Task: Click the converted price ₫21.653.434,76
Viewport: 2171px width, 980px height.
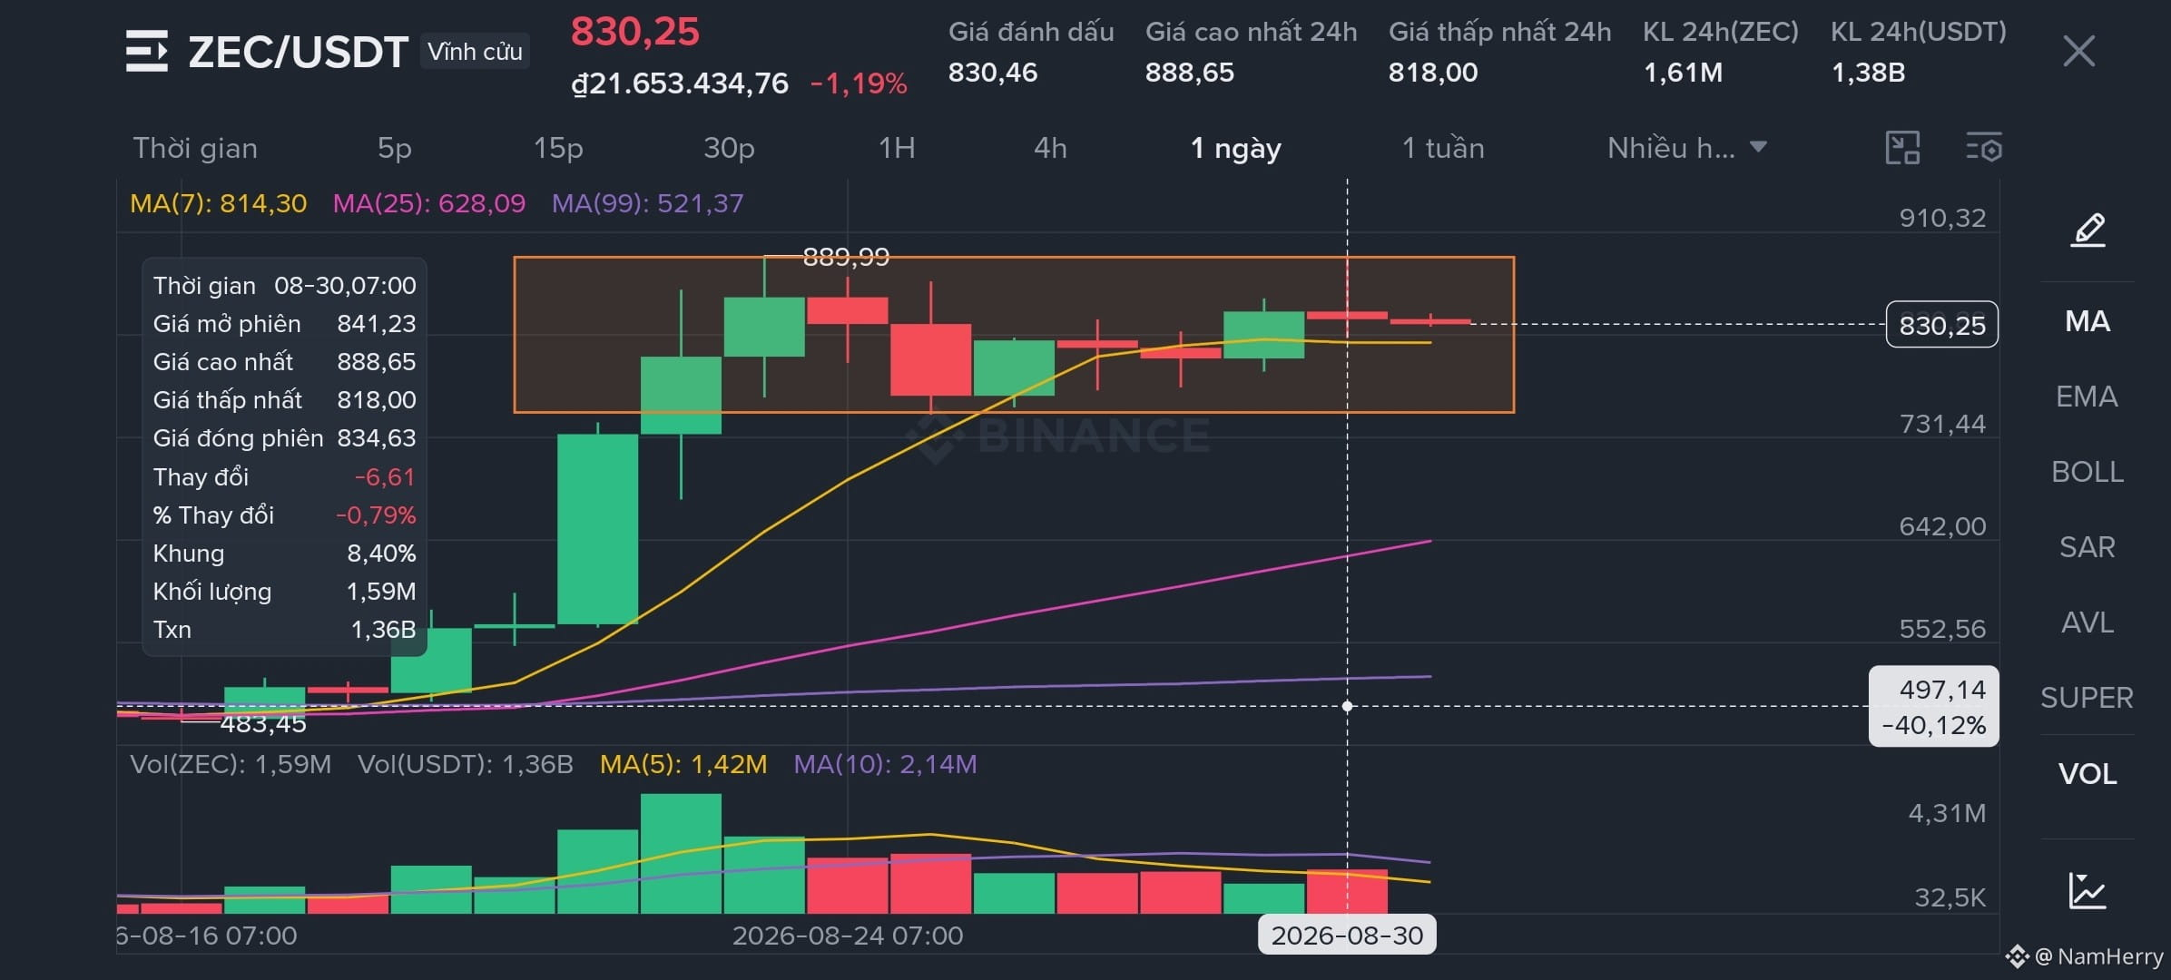Action: (680, 83)
